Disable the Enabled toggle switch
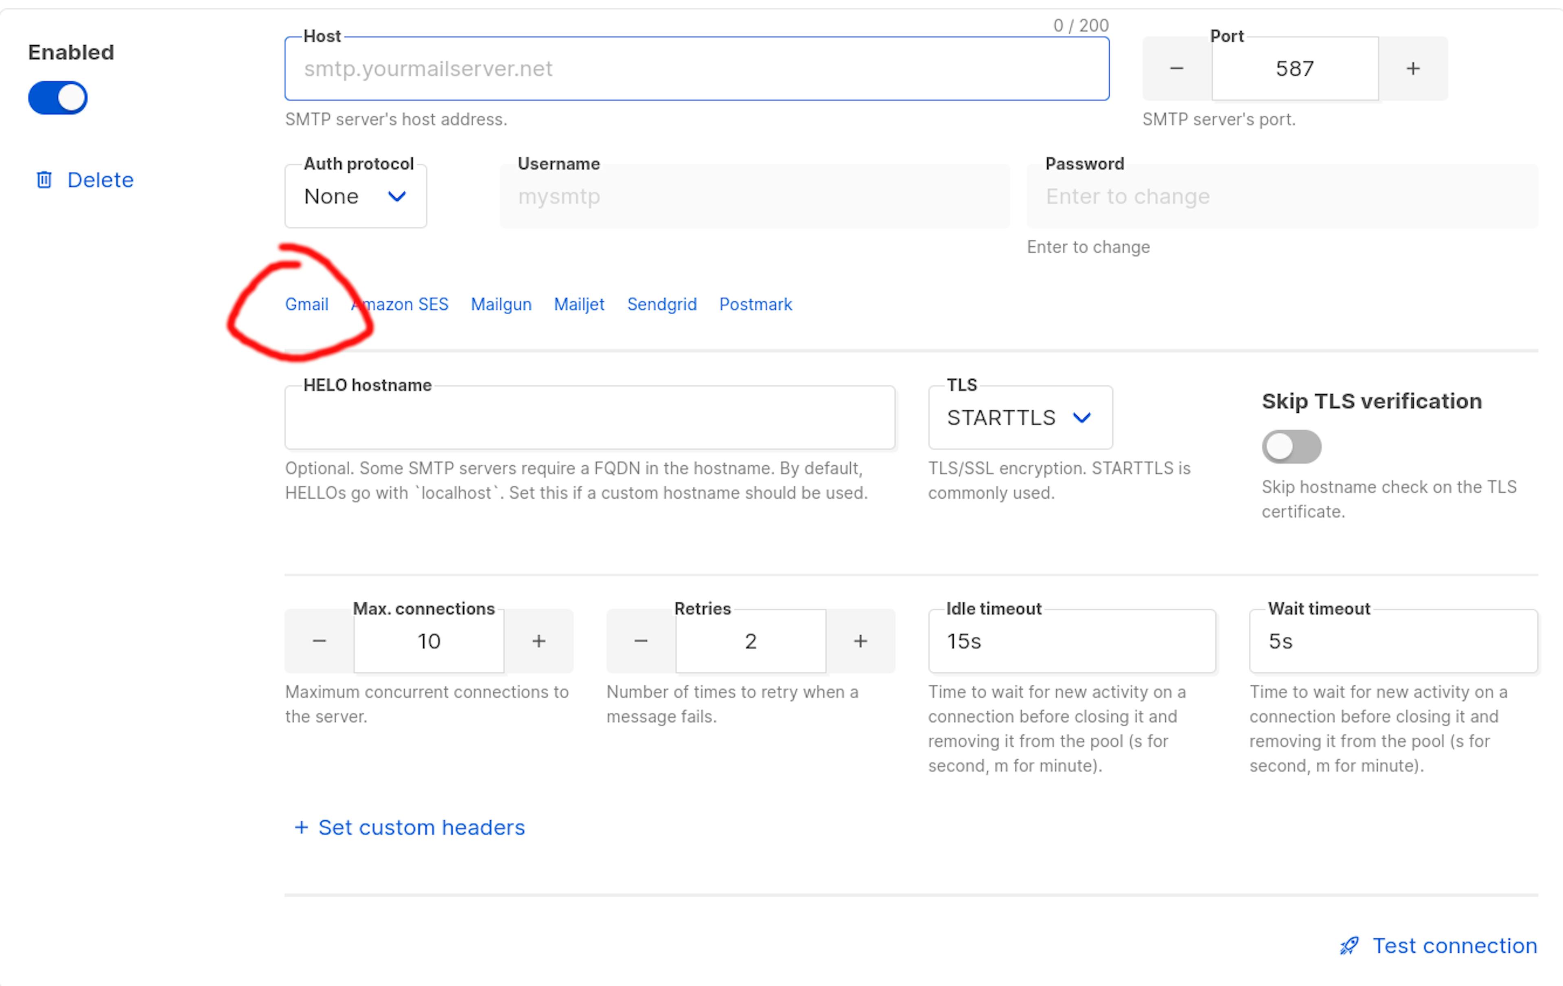This screenshot has height=986, width=1563. point(58,98)
